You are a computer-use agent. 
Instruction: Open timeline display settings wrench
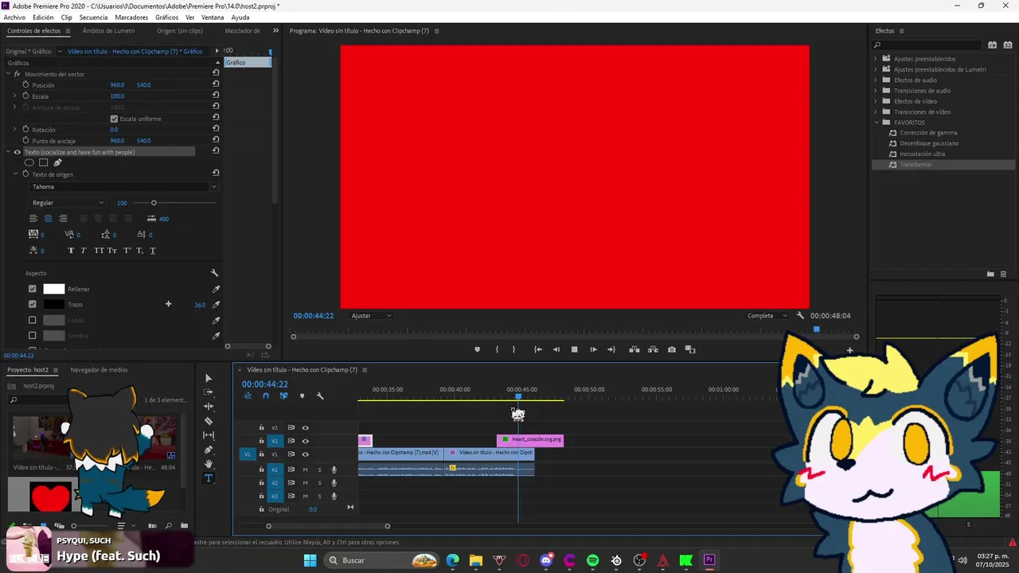coord(320,396)
